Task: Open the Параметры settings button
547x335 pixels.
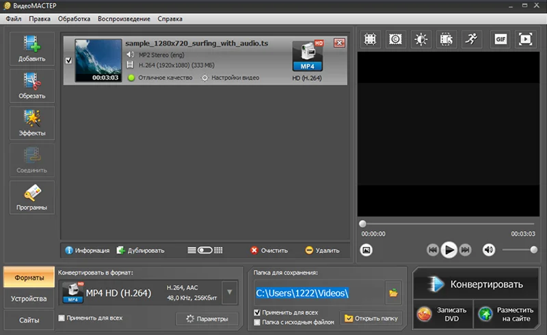Action: pyautogui.click(x=207, y=319)
